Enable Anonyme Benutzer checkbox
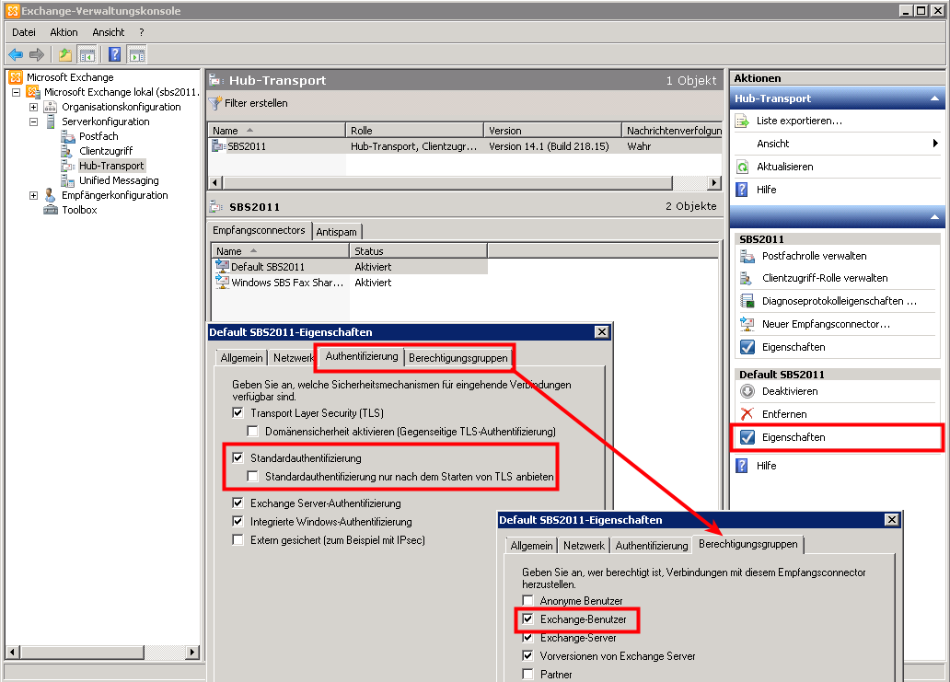The width and height of the screenshot is (950, 682). point(528,601)
